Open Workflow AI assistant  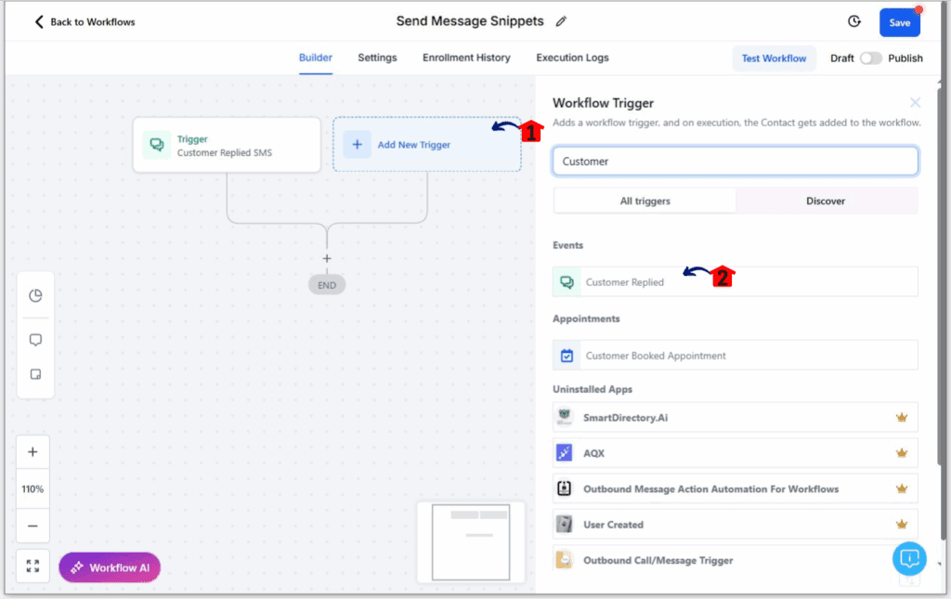(110, 567)
